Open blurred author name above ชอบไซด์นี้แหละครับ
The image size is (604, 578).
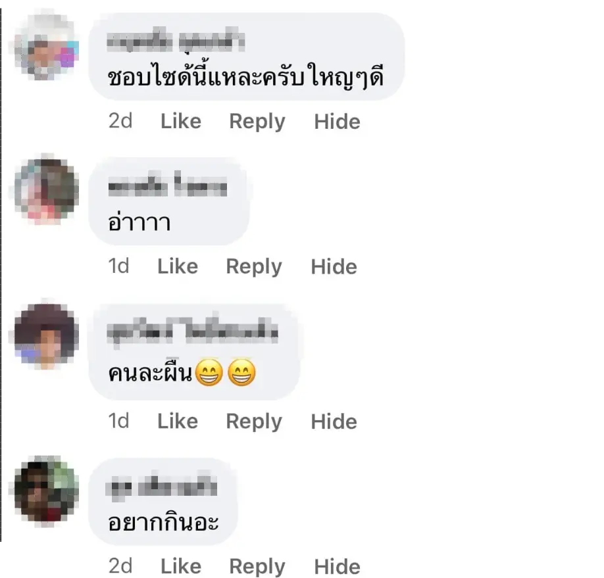click(176, 39)
